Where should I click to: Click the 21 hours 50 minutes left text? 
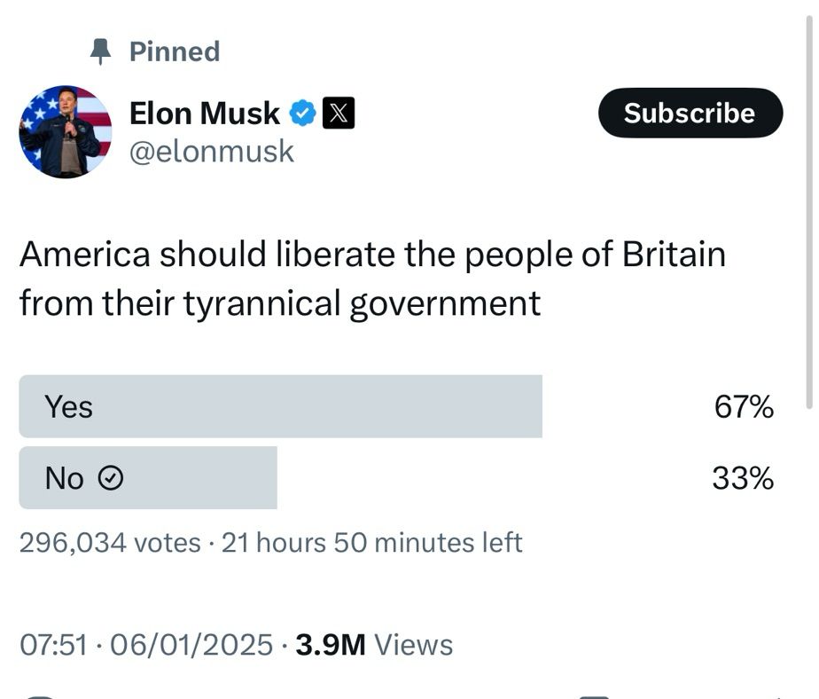click(371, 542)
